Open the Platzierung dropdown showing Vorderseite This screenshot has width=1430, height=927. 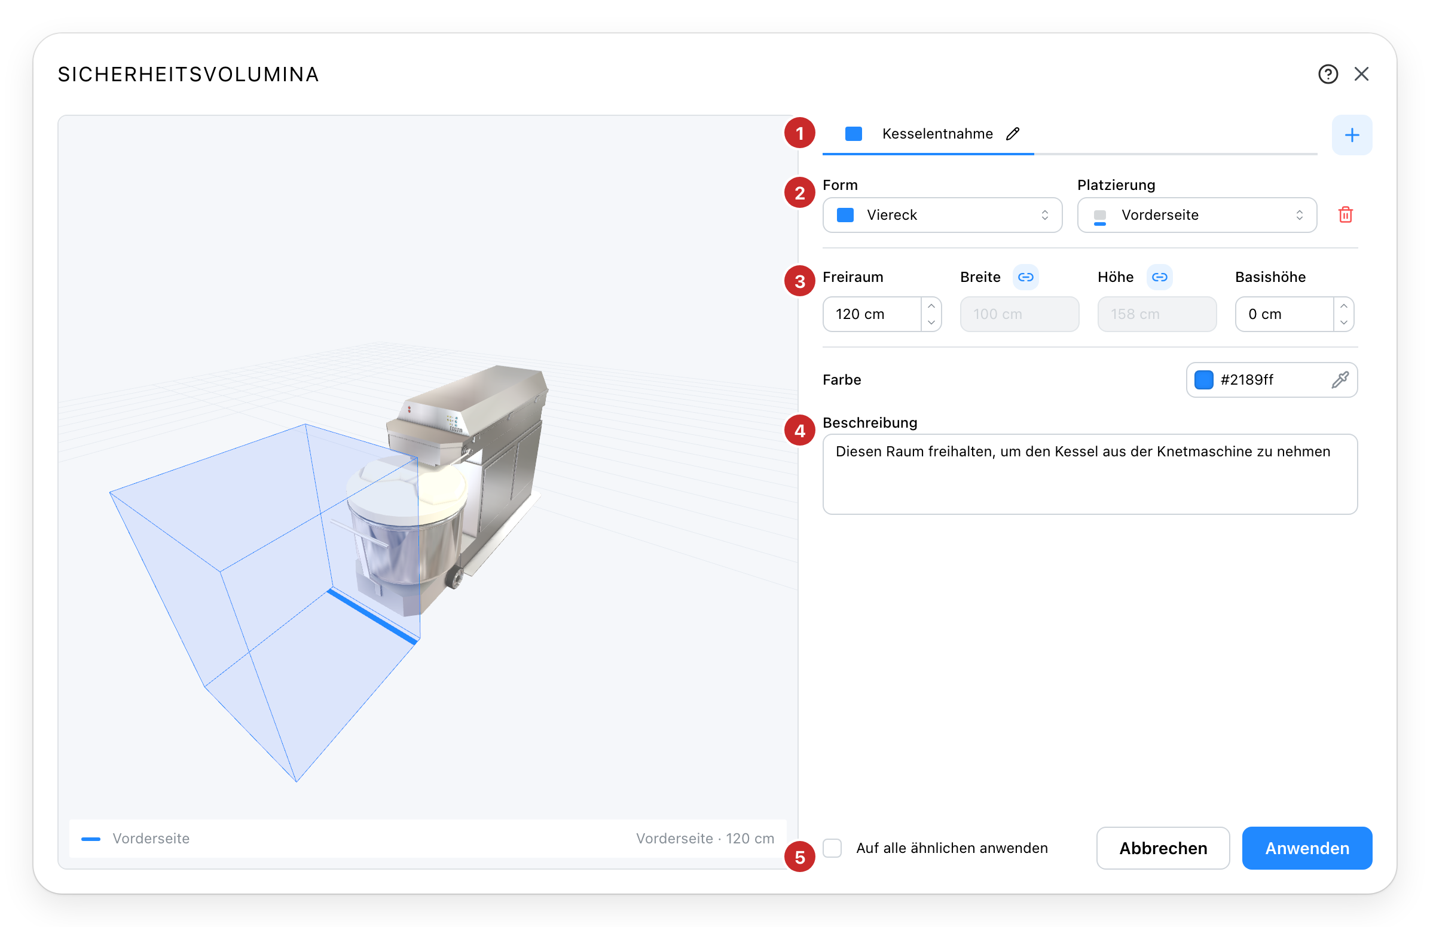tap(1197, 215)
